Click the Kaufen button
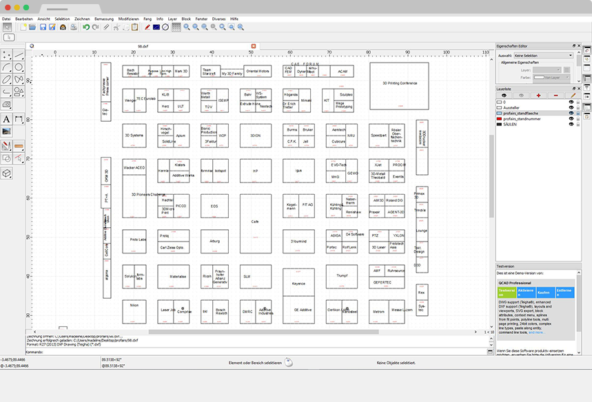 point(546,293)
